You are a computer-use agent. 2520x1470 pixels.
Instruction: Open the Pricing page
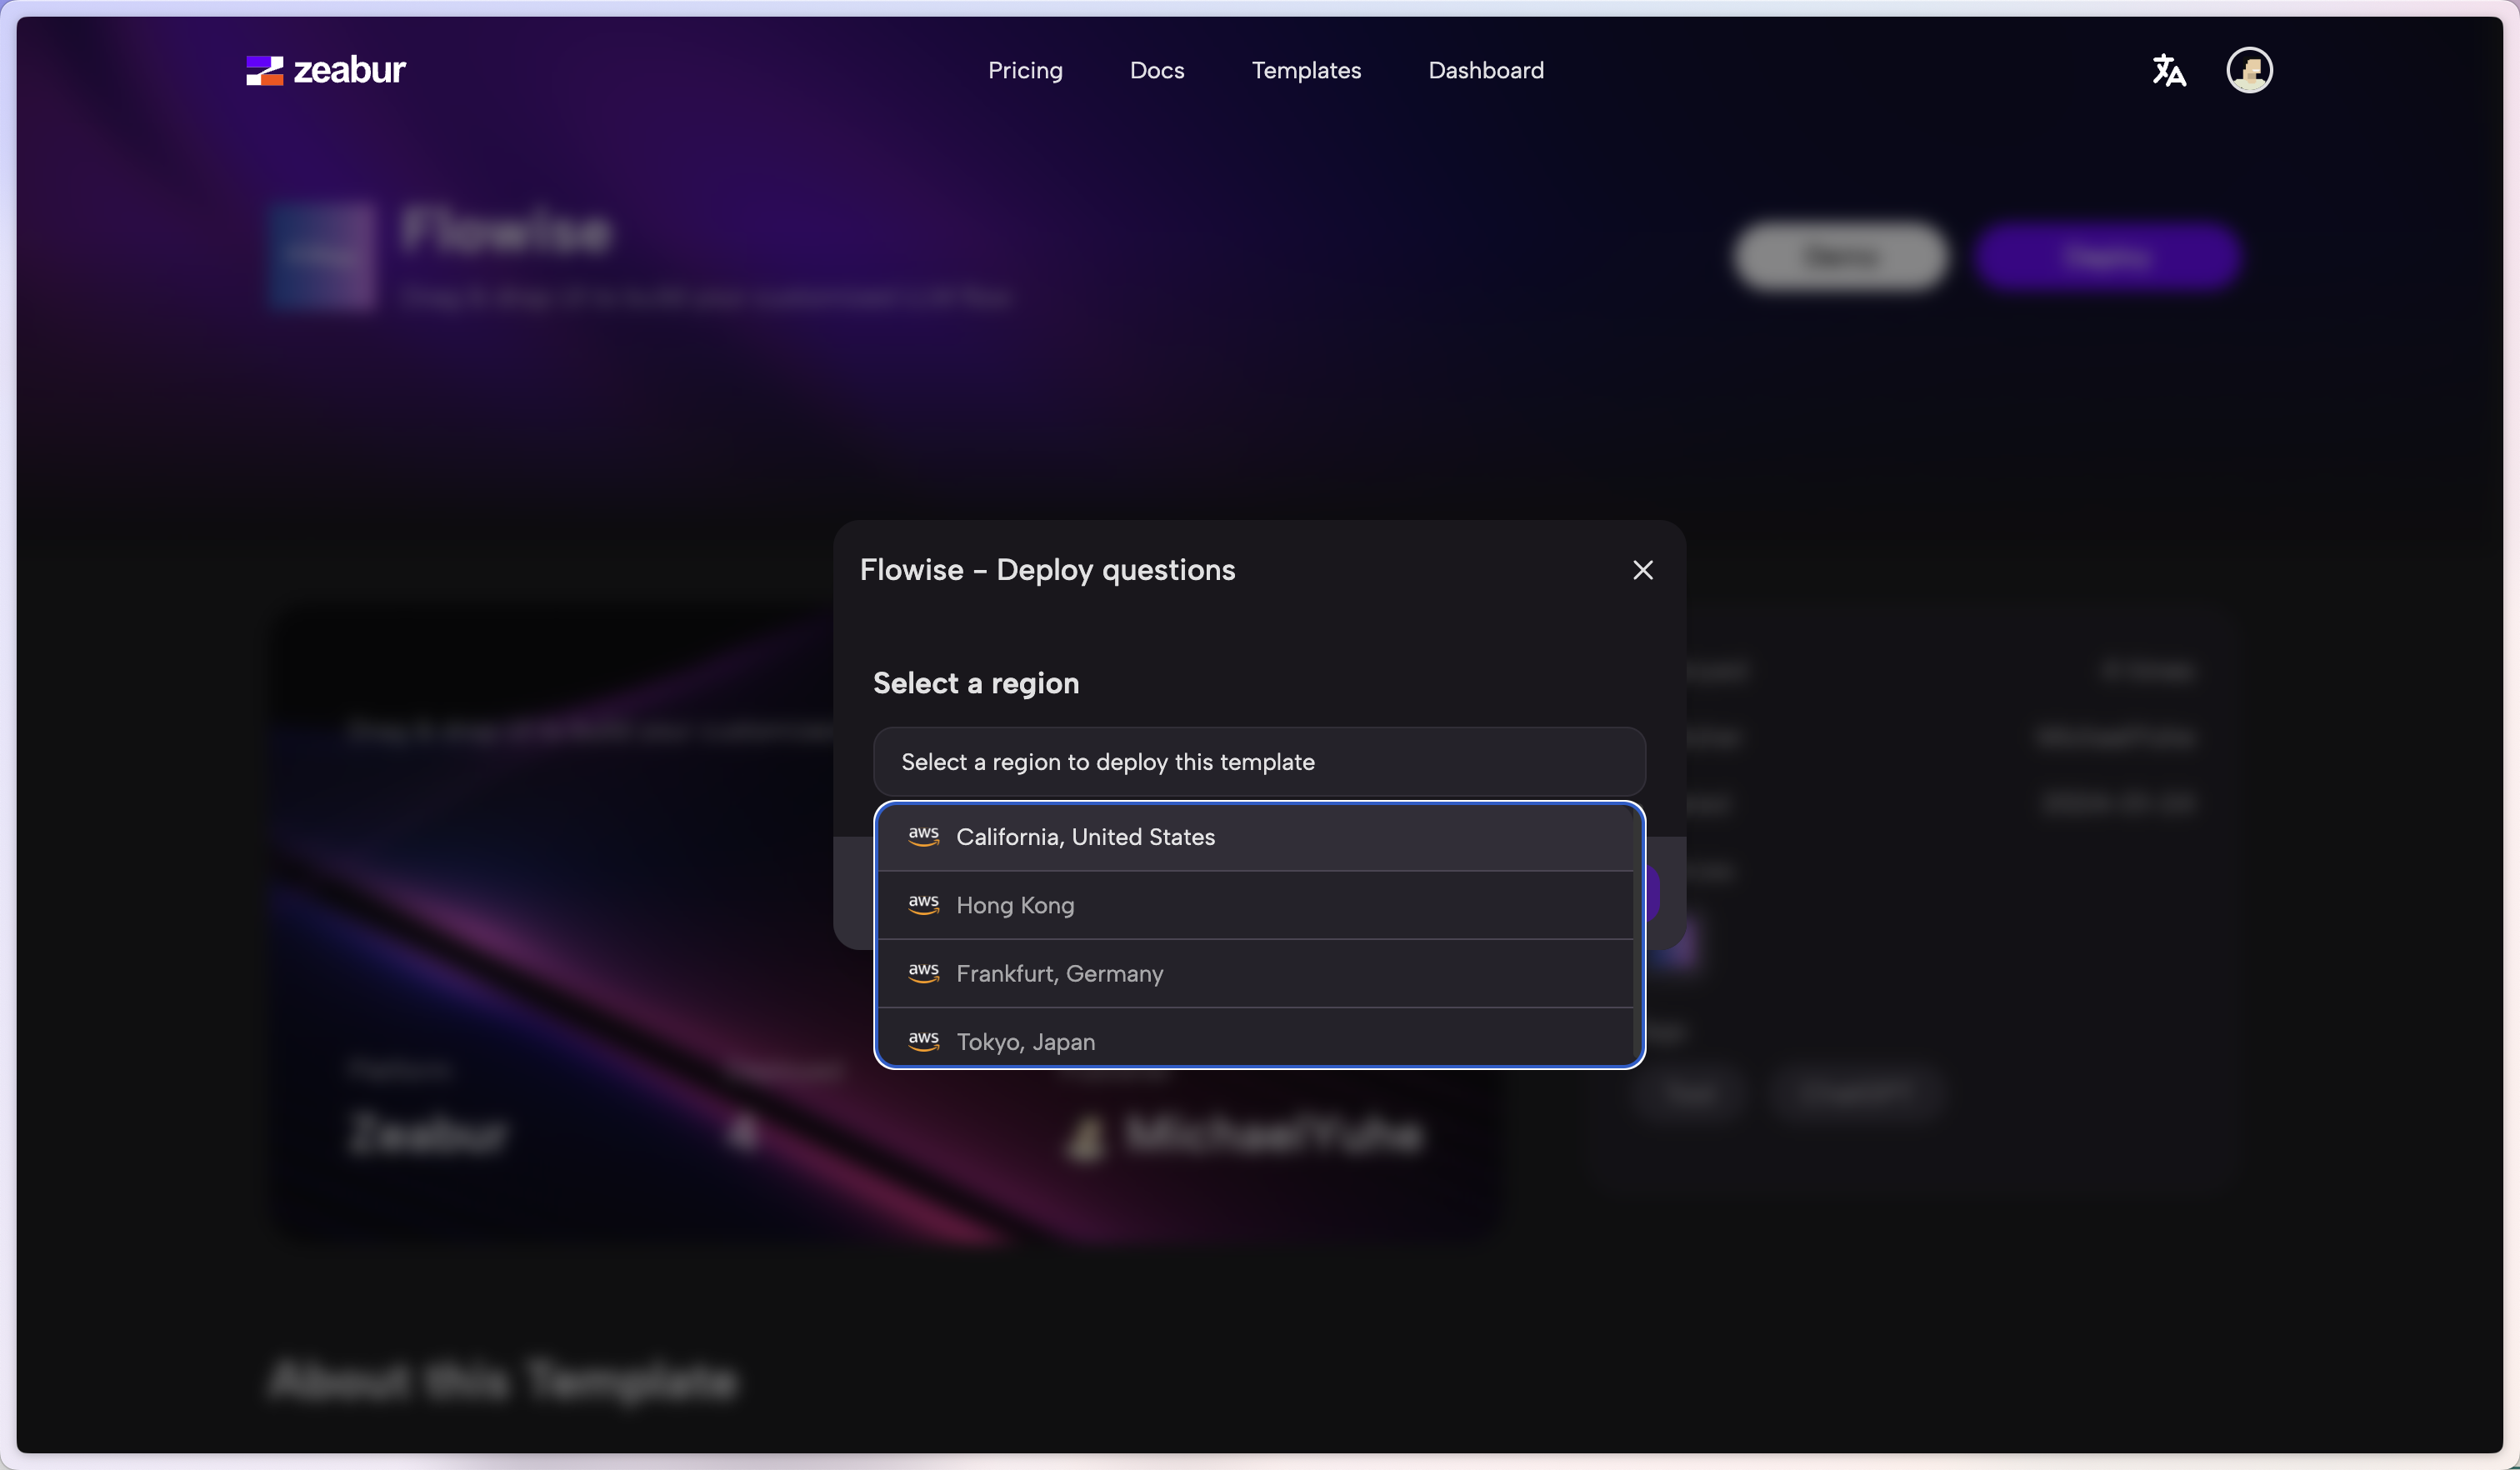(x=1025, y=70)
